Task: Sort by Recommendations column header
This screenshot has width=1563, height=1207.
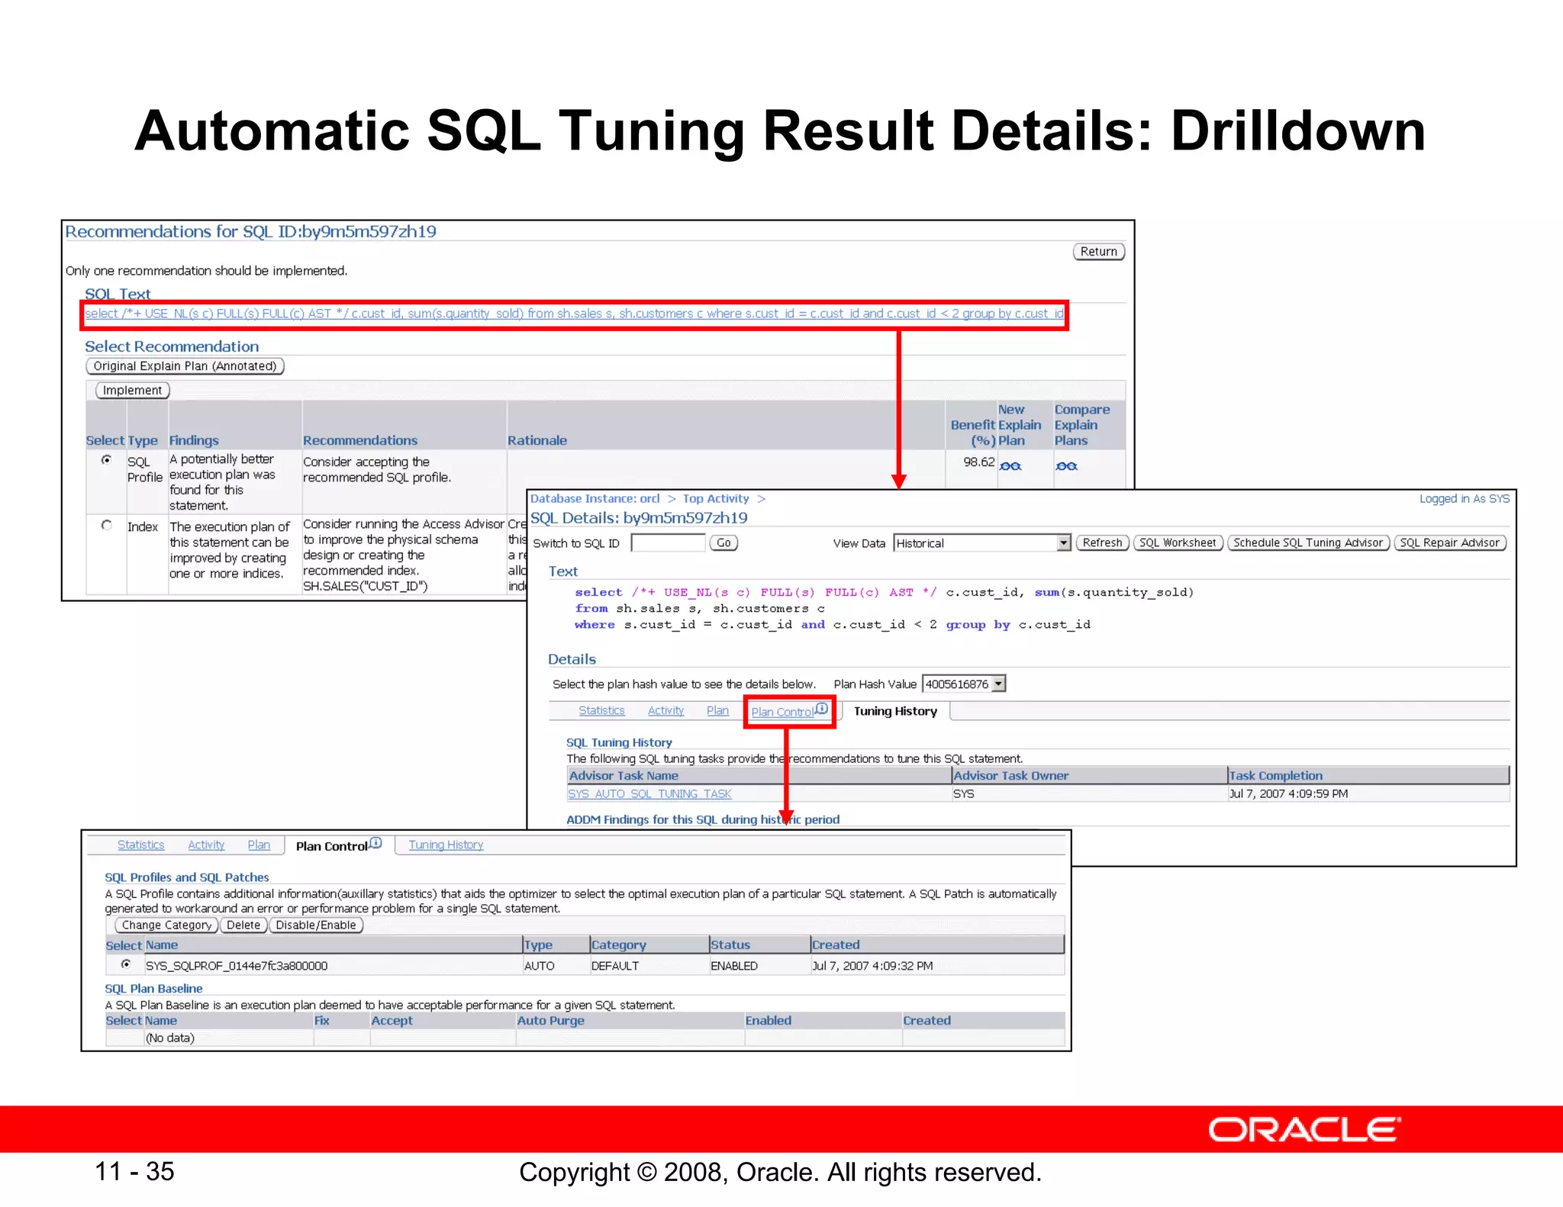Action: [360, 441]
